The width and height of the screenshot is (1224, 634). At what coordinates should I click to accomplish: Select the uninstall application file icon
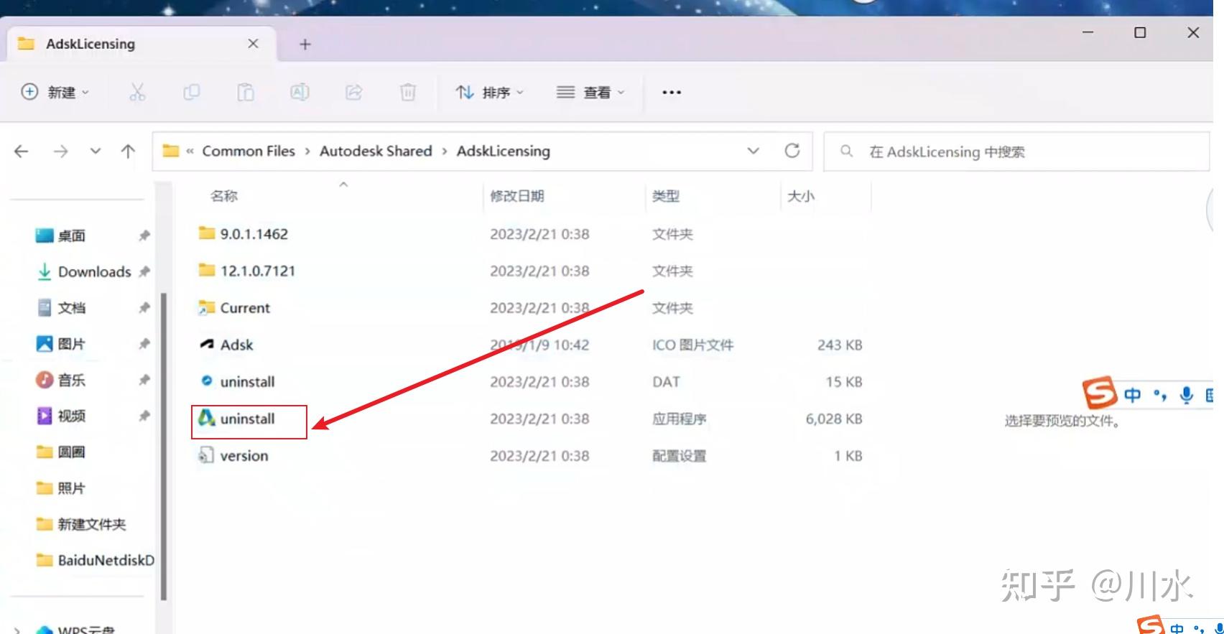coord(207,418)
